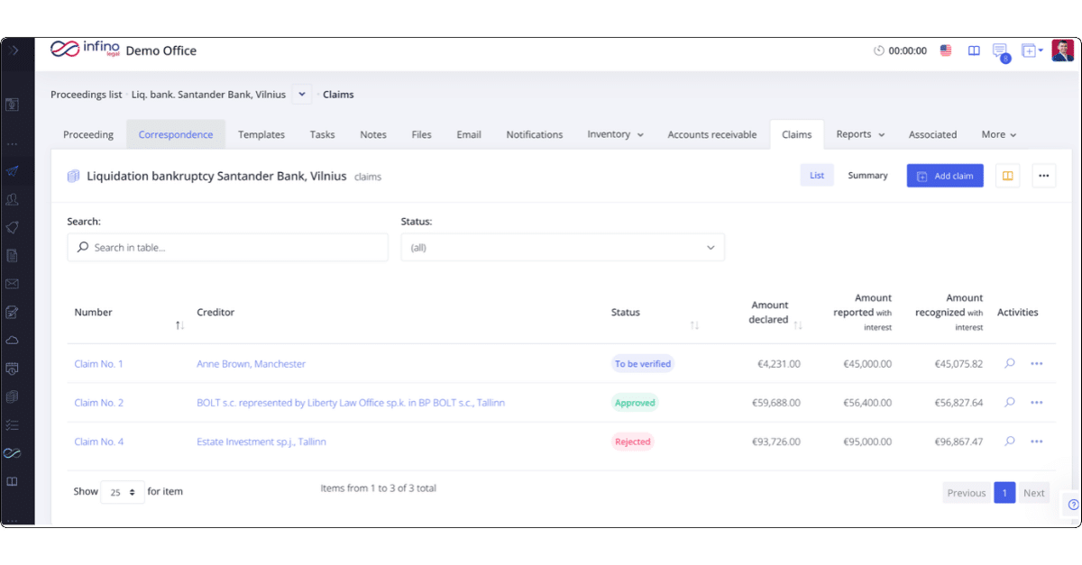Expand the left sidebar with arrow icon
Viewport: 1082px width, 565px height.
(x=14, y=50)
